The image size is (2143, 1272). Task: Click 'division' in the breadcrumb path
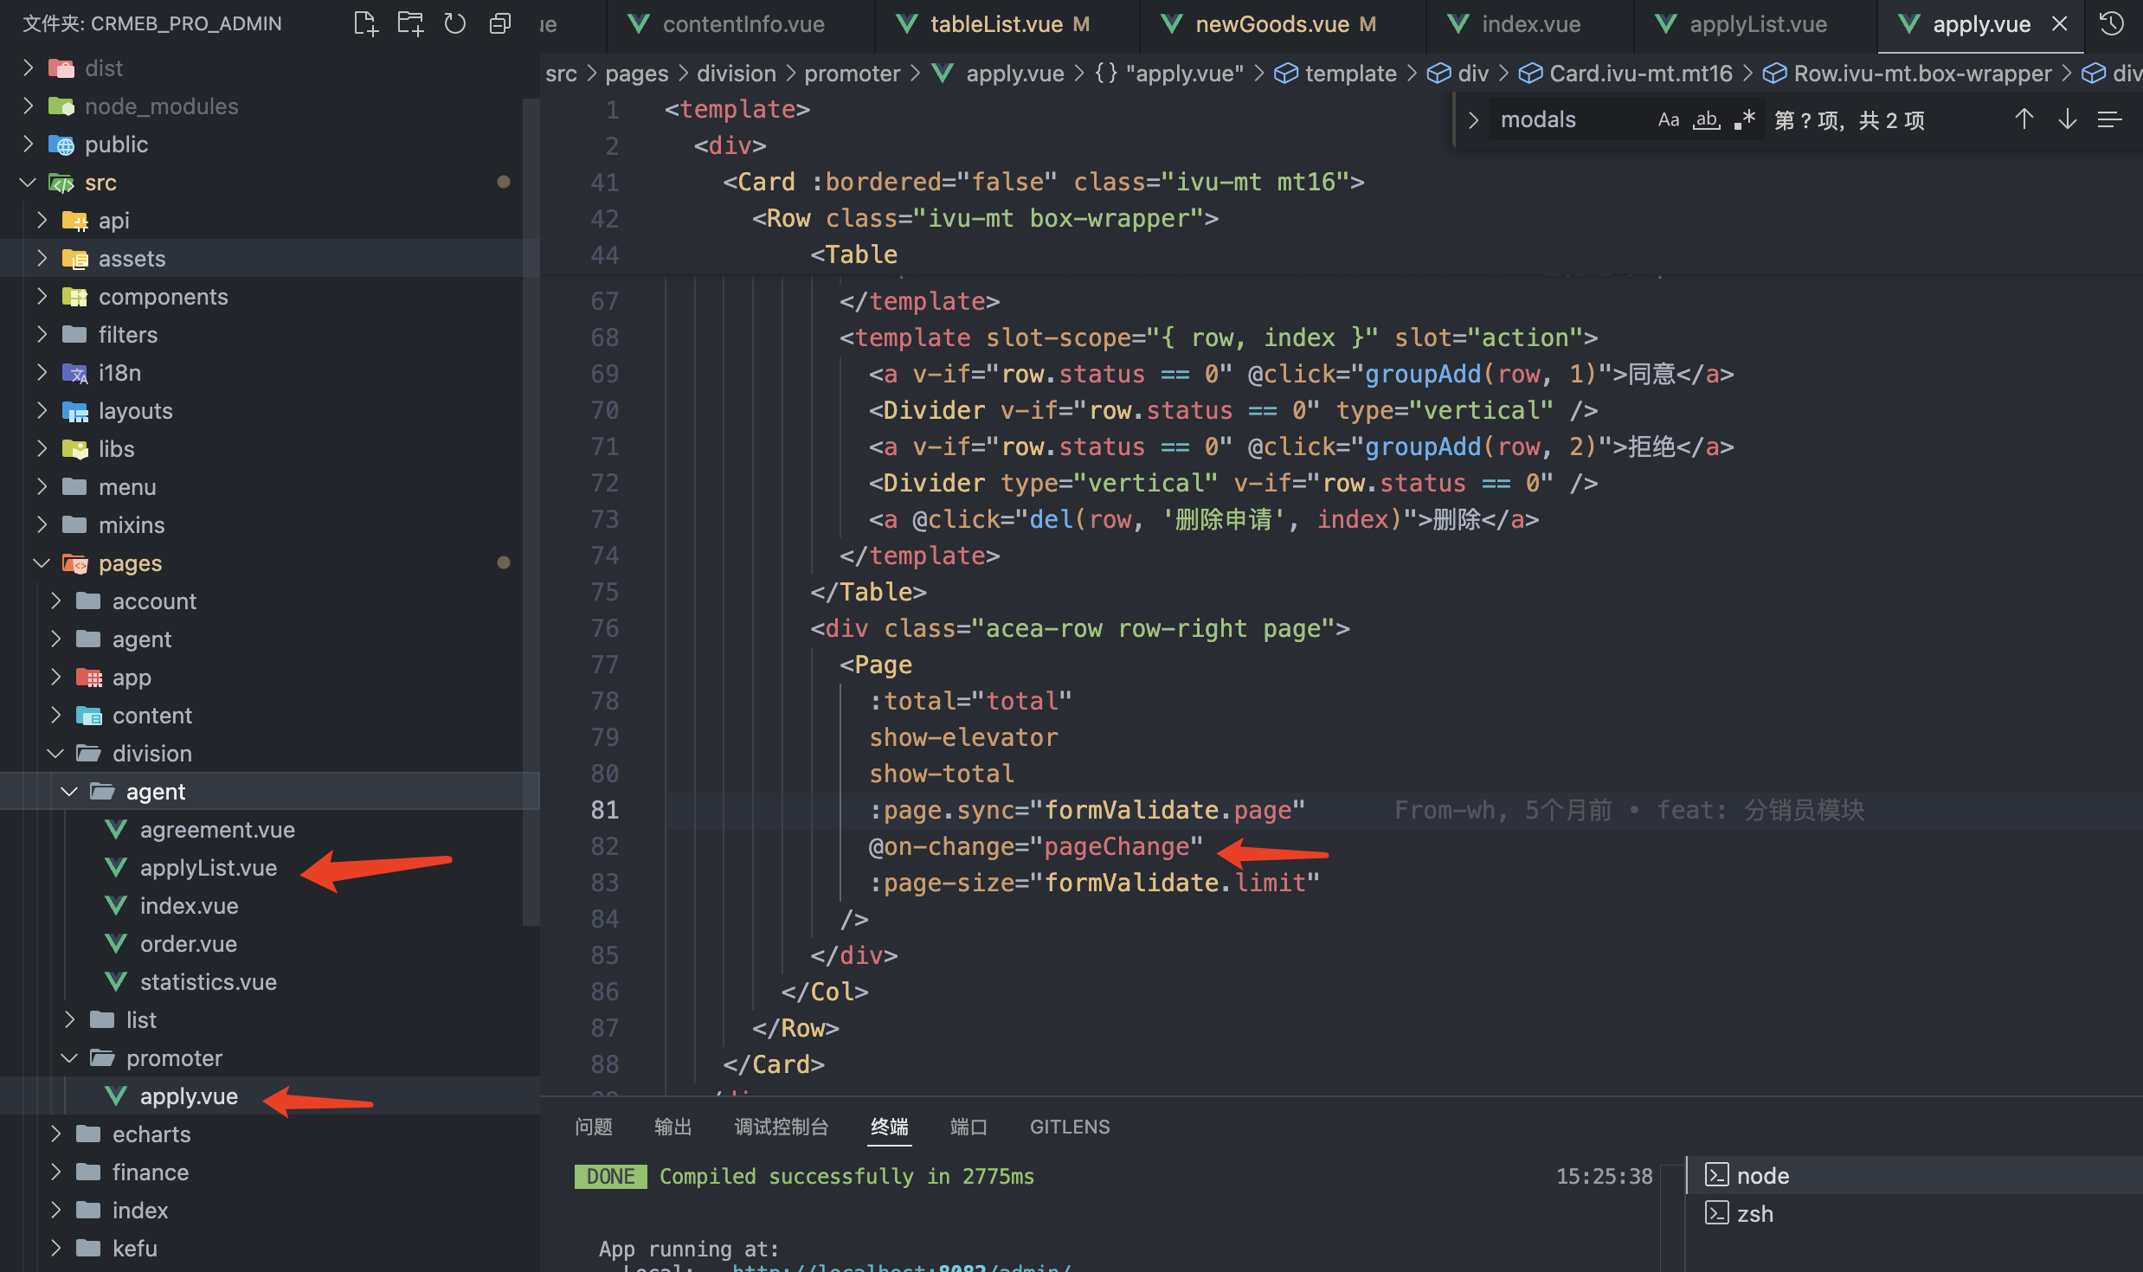(737, 74)
